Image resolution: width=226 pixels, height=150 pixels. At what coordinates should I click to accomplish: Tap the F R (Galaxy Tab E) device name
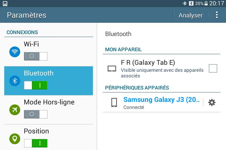click(148, 62)
